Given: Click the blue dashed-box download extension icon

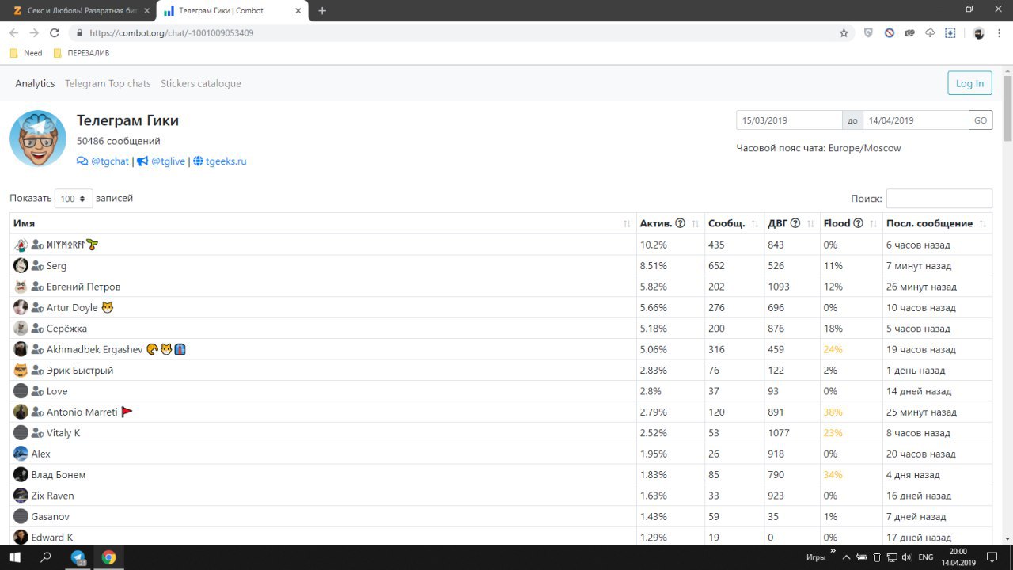Looking at the screenshot, I should click(x=950, y=33).
